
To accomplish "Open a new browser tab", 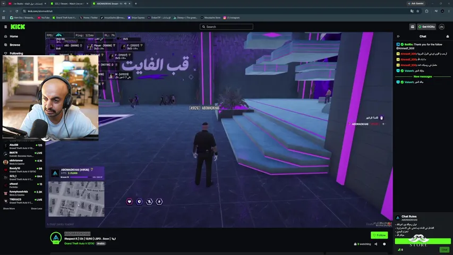I will coord(136,4).
